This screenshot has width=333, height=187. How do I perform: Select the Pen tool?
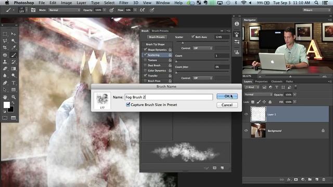pos(5,83)
